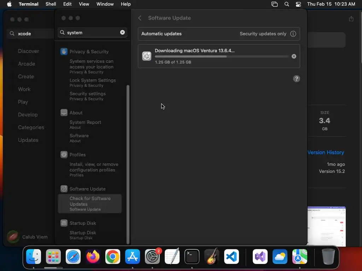
Task: Open the Edit menu
Action: (68, 4)
